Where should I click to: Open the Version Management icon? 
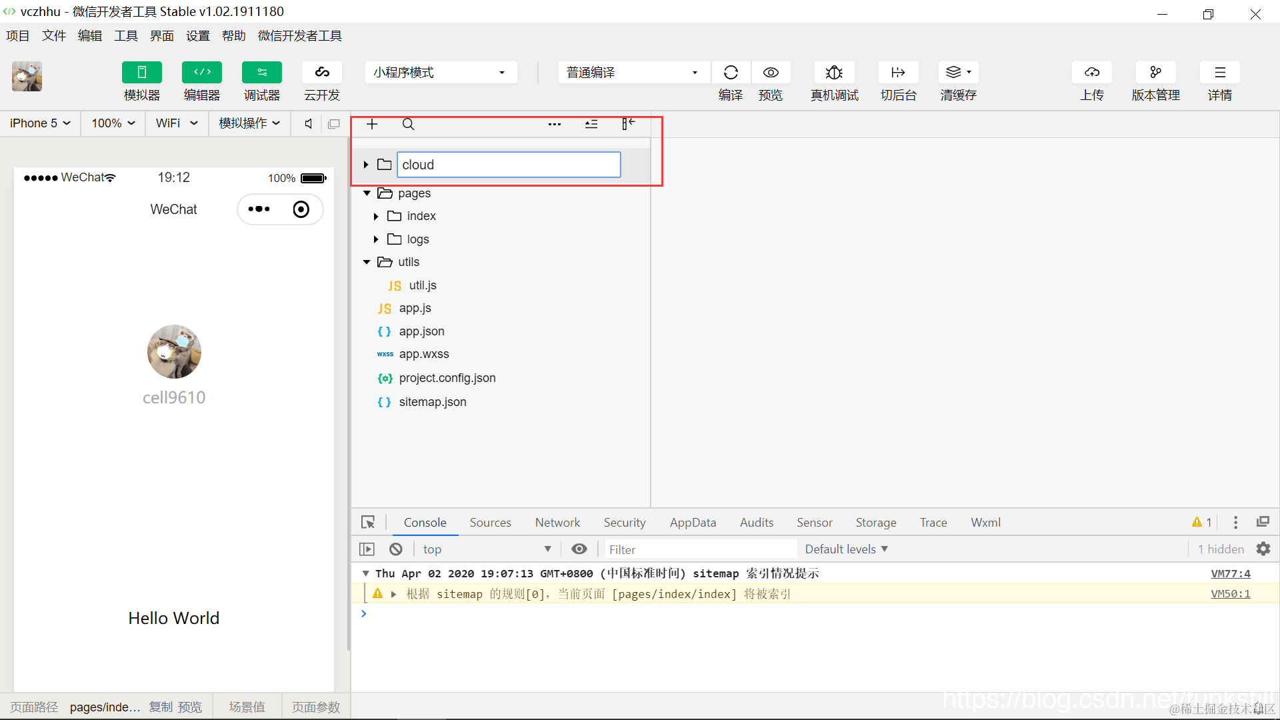[x=1155, y=73]
